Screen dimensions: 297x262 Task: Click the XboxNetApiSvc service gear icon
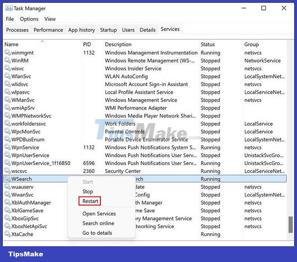point(8,226)
